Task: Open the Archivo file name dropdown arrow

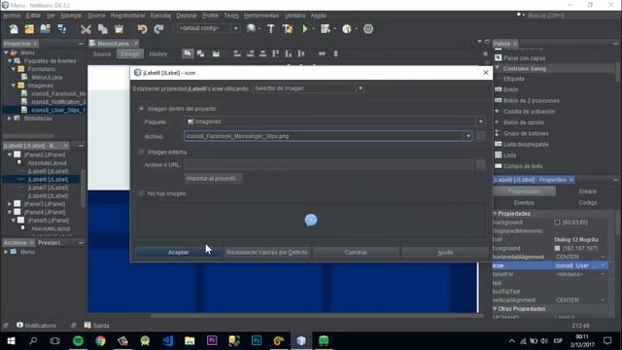Action: click(468, 136)
